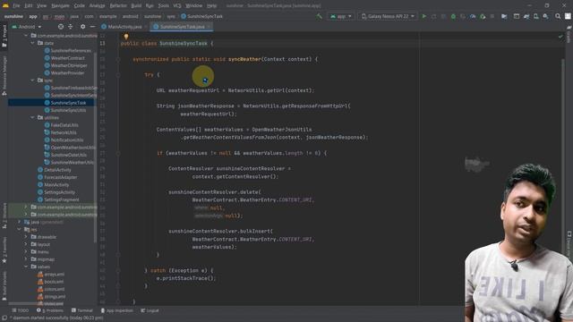Expand the mipmap resource folder

click(x=26, y=259)
